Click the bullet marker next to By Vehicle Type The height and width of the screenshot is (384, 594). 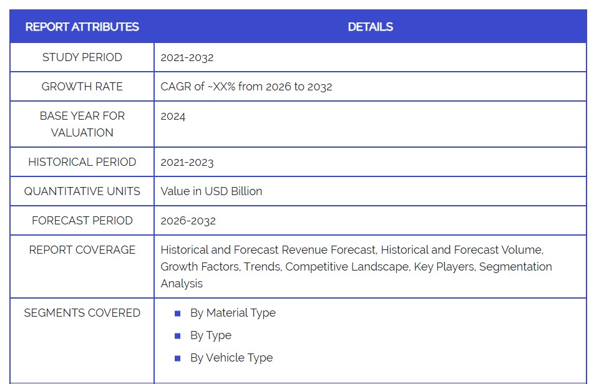[x=177, y=358]
